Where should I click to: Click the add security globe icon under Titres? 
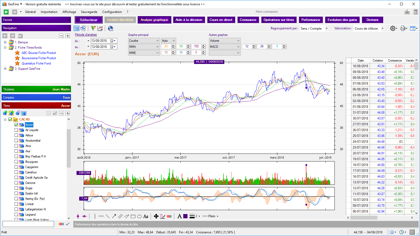[x=5, y=113]
